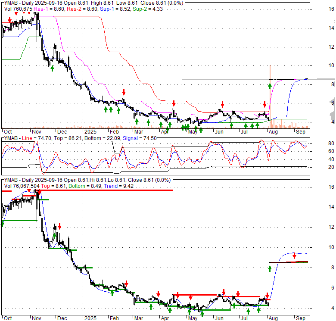
Task: Click the red sell arrow in early December in bottom chart
Action: tap(60, 226)
